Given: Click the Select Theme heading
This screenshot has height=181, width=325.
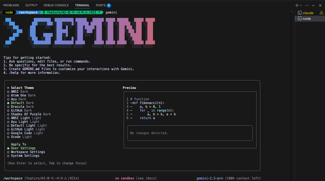Looking at the screenshot, I should [x=22, y=88].
